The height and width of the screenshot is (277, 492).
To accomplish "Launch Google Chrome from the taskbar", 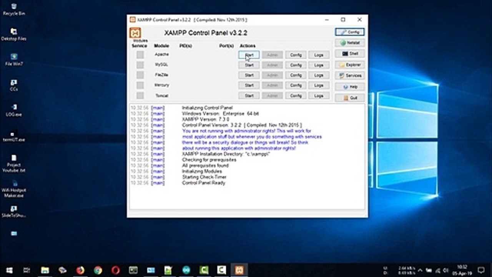I will click(x=98, y=270).
